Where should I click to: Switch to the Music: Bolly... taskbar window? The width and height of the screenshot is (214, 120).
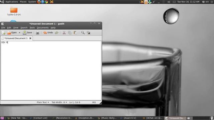[x=107, y=118]
